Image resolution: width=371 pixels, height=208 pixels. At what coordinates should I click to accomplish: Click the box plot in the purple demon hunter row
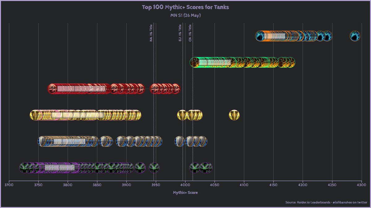[60, 168]
